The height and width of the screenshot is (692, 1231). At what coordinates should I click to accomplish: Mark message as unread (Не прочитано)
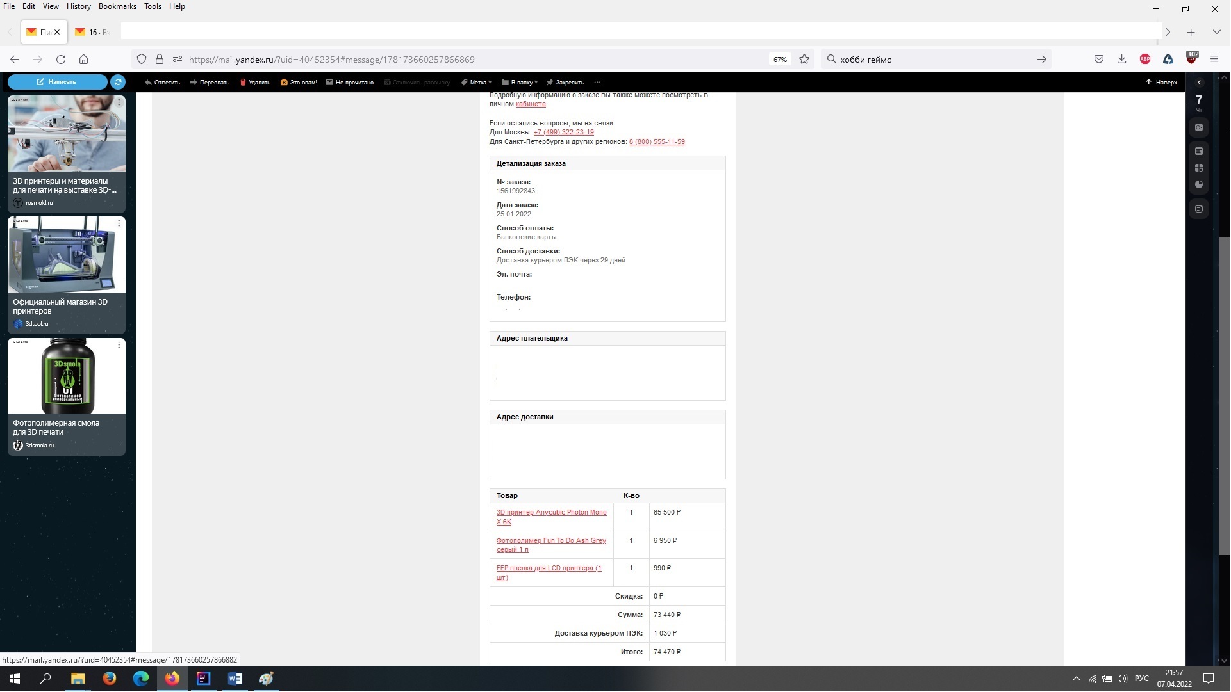[350, 82]
